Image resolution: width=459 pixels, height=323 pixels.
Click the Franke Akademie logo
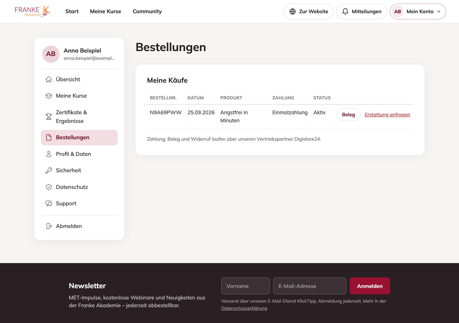point(33,11)
